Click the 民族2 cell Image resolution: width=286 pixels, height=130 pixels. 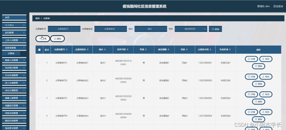coord(185,80)
